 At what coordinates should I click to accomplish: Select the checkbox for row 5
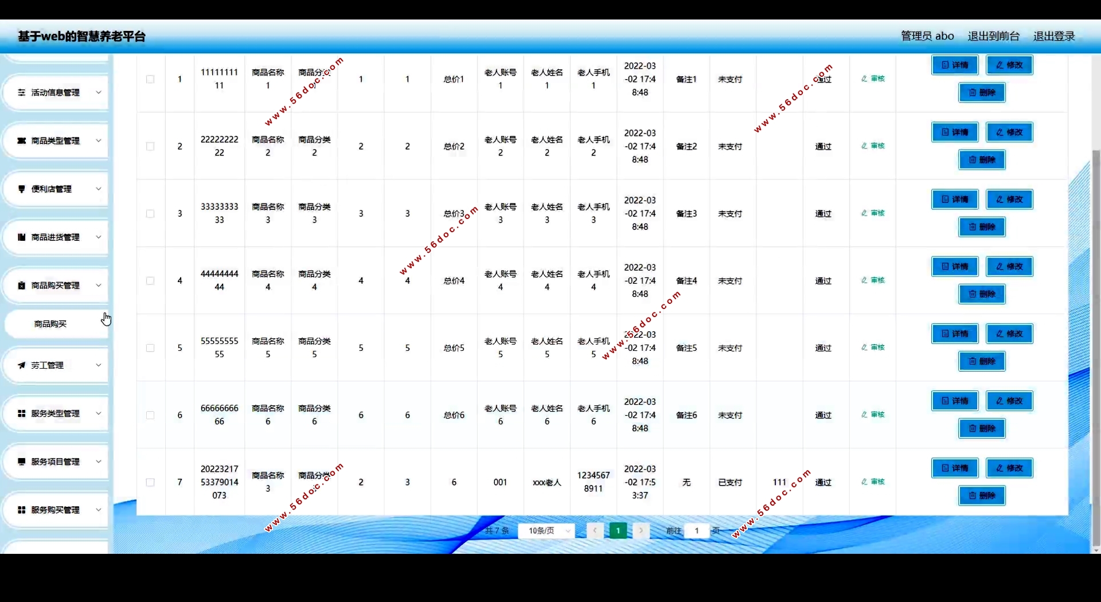click(150, 347)
